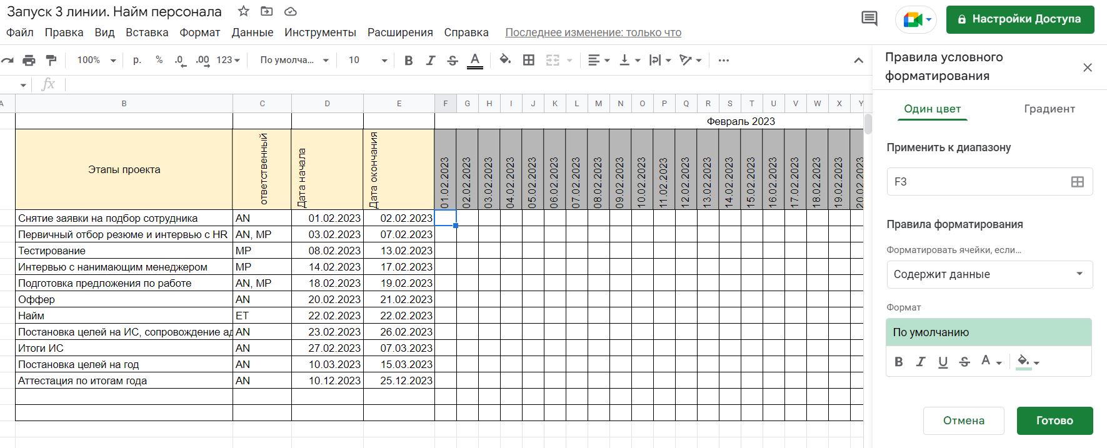Close the conditional formatting panel
The height and width of the screenshot is (448, 1107).
click(1088, 67)
